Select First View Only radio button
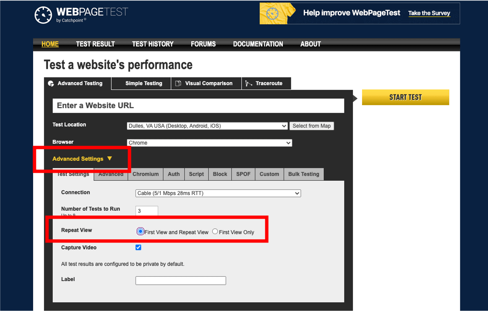Screen dimensions: 488x311 (x=215, y=232)
